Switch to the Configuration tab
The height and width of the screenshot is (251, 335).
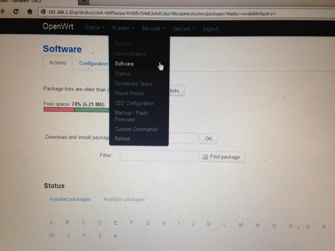94,63
